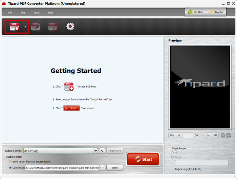Select the Range page range radio button
Viewport: 237px width, 179px height.
coord(172,157)
